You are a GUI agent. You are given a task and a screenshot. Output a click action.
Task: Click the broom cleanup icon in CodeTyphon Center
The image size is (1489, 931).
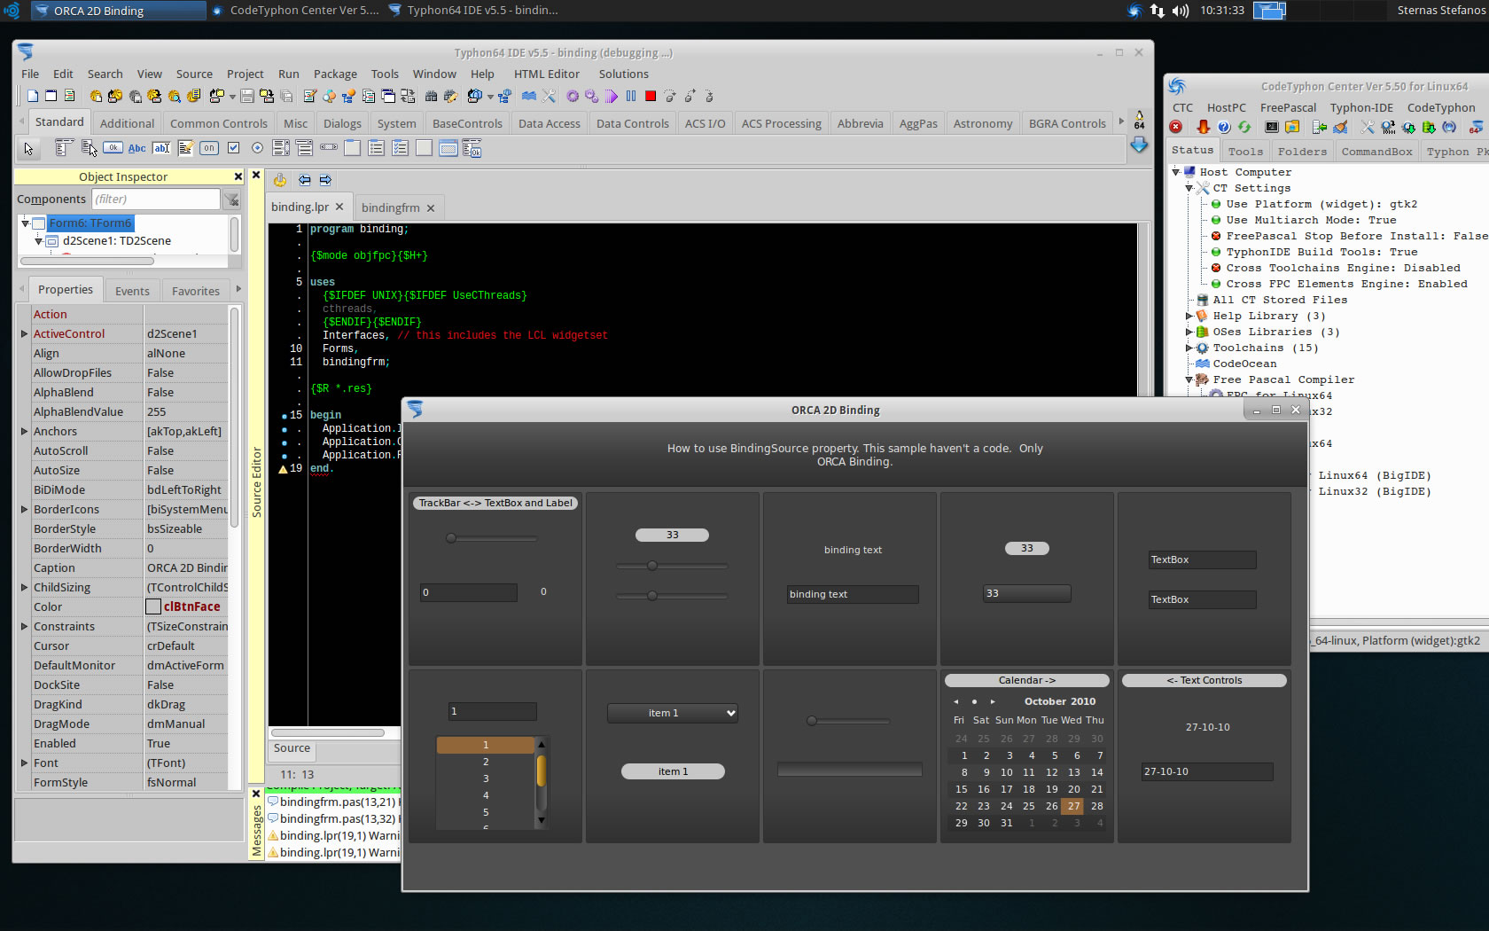point(1340,128)
